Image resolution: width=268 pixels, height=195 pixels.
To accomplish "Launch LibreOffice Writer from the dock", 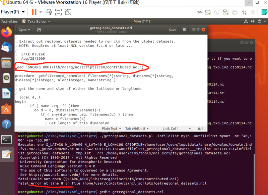I will pos(6,93).
